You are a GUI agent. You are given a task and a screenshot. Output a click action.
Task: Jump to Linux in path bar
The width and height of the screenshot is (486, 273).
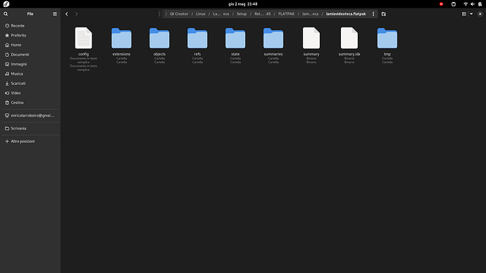point(201,14)
